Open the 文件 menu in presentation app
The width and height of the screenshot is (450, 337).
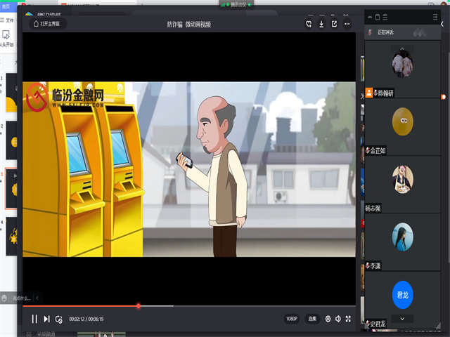[10, 21]
